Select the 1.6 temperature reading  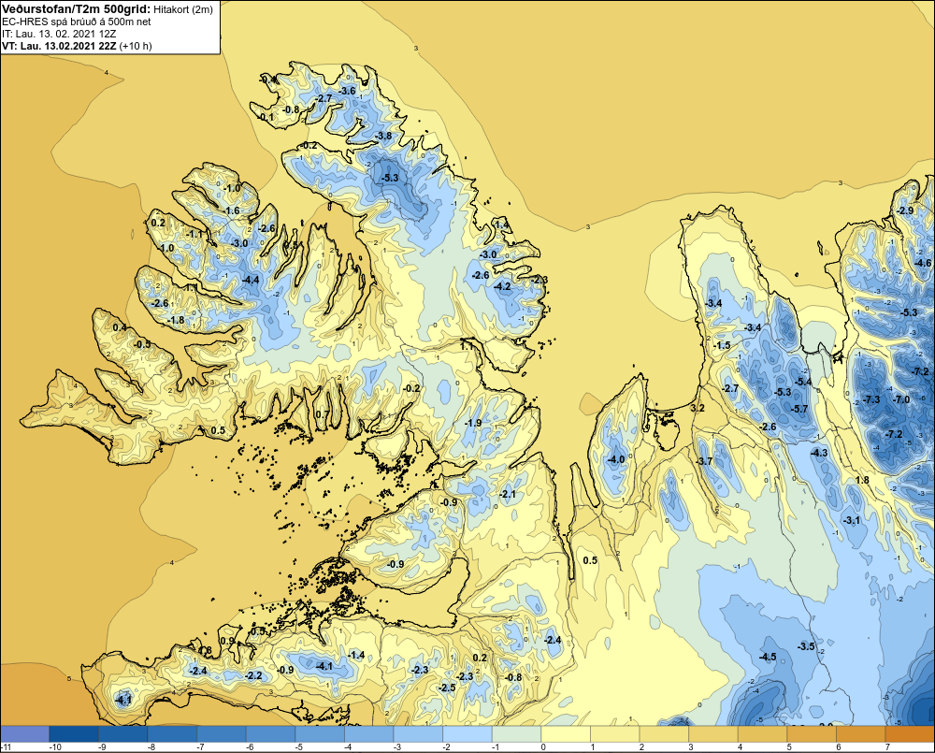233,211
